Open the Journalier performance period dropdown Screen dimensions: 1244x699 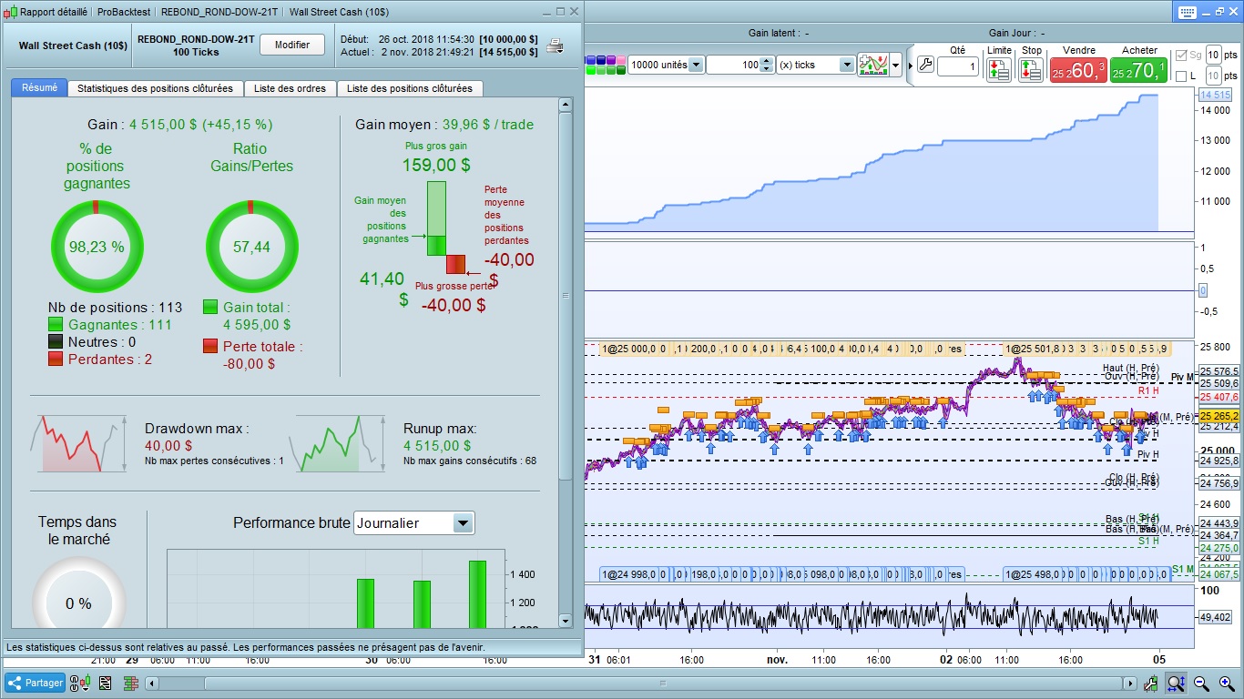[463, 523]
